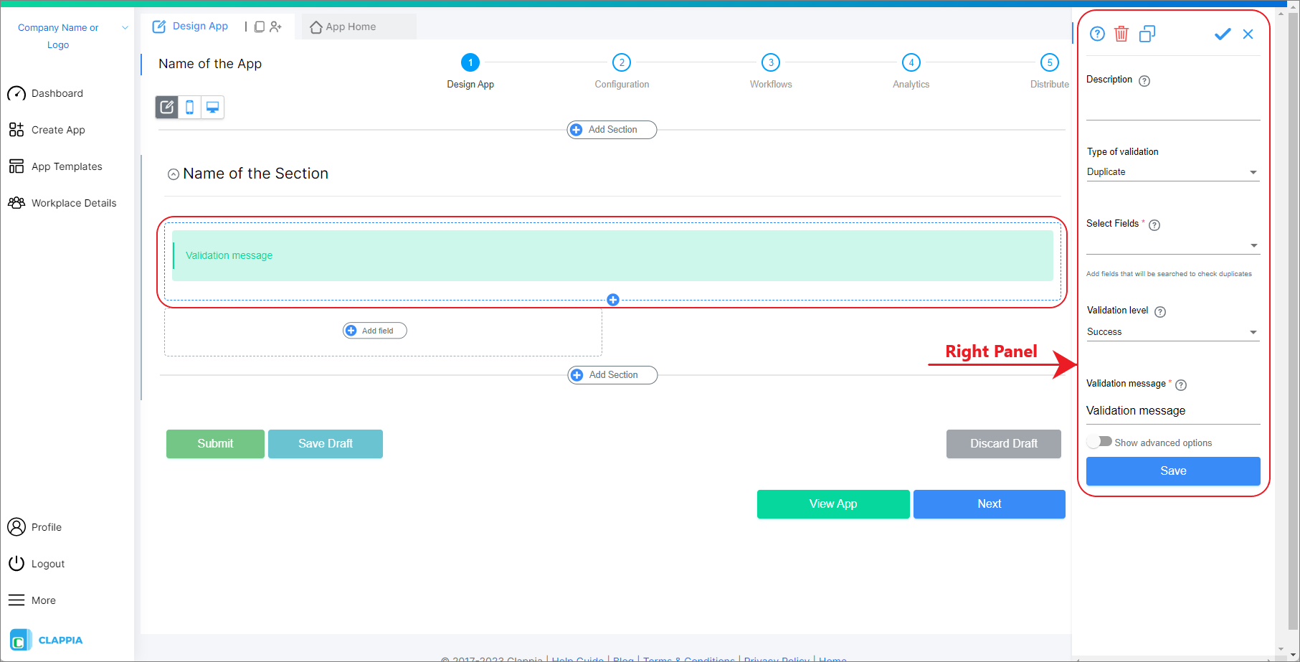
Task: Switch to mobile preview mode icon
Action: 189,107
